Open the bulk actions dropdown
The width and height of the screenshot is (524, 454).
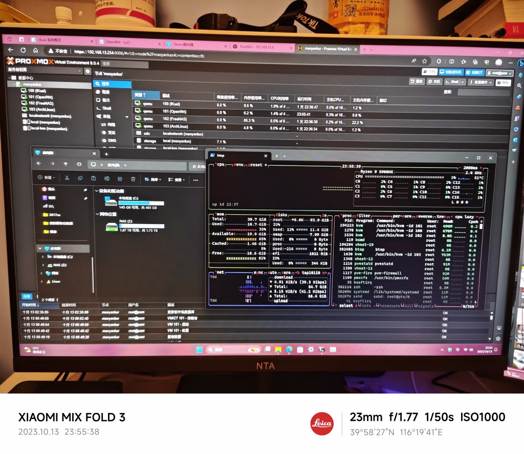point(481,82)
